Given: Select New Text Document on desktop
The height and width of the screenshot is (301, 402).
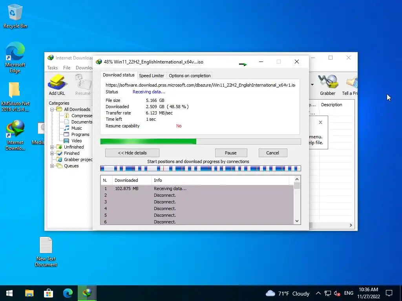Looking at the screenshot, I should (x=46, y=252).
